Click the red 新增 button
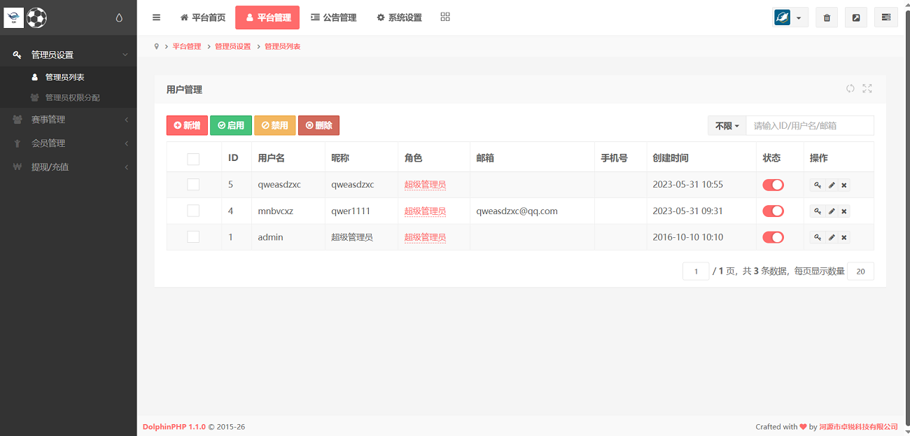This screenshot has height=436, width=910. pos(187,126)
